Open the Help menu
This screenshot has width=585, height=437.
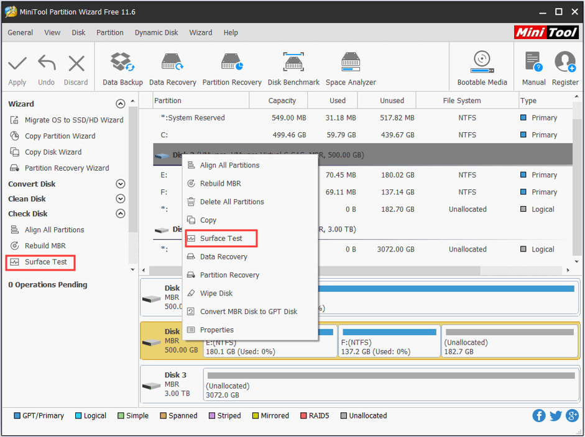click(231, 33)
